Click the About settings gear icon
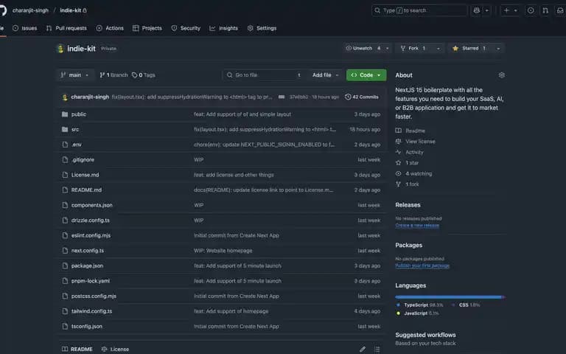566x354 pixels. [x=501, y=75]
